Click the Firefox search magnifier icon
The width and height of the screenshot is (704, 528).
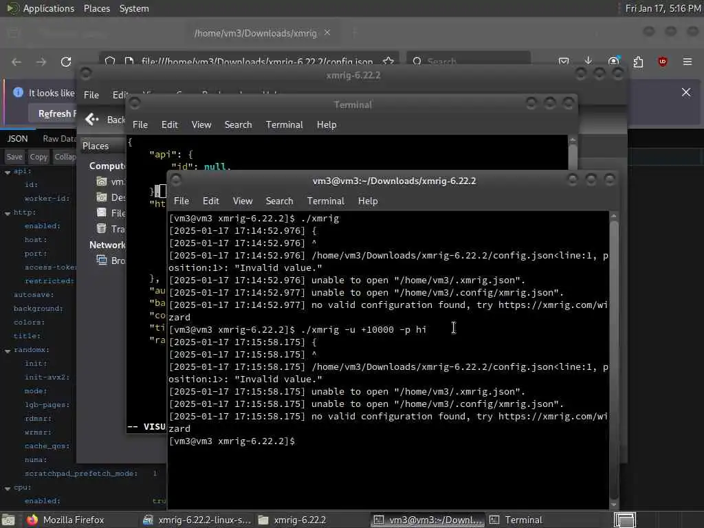(x=417, y=61)
